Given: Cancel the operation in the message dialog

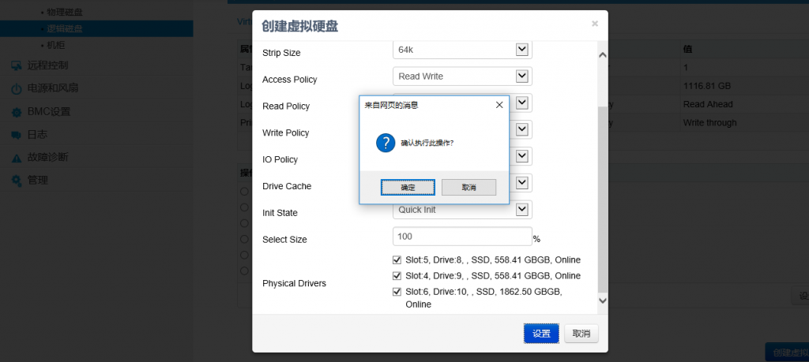Looking at the screenshot, I should 468,188.
